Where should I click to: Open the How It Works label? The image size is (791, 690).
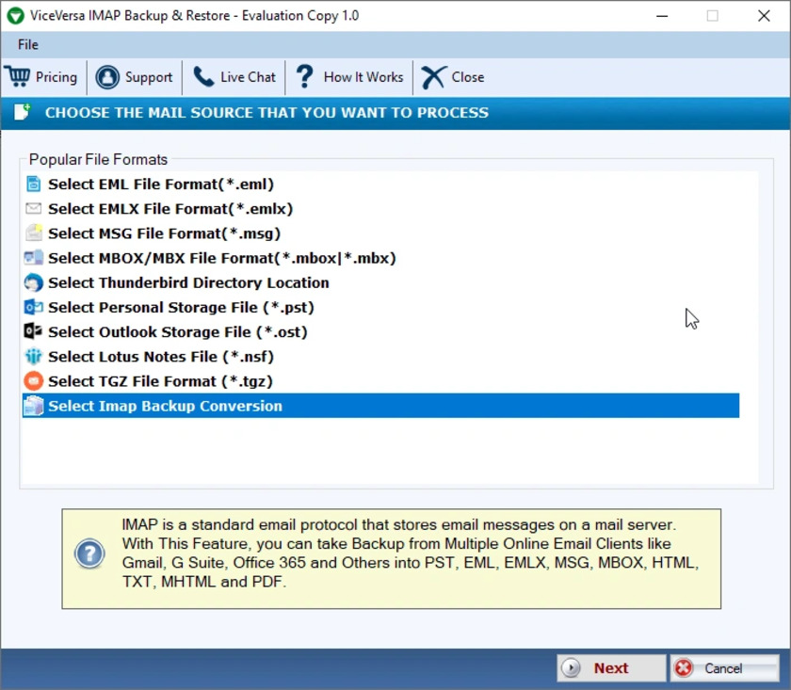(x=363, y=77)
